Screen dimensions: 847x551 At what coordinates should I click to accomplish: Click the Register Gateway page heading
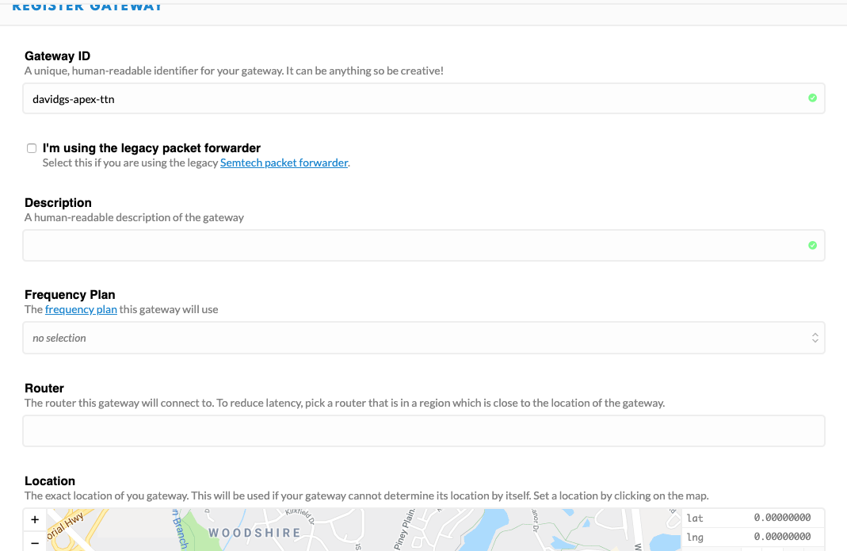(x=87, y=6)
